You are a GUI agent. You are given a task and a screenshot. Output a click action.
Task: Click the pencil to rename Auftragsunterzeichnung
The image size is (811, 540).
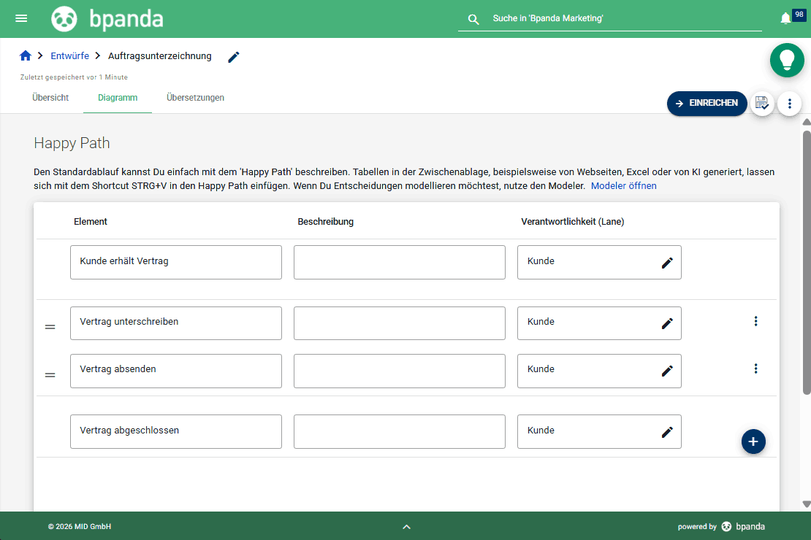tap(233, 56)
